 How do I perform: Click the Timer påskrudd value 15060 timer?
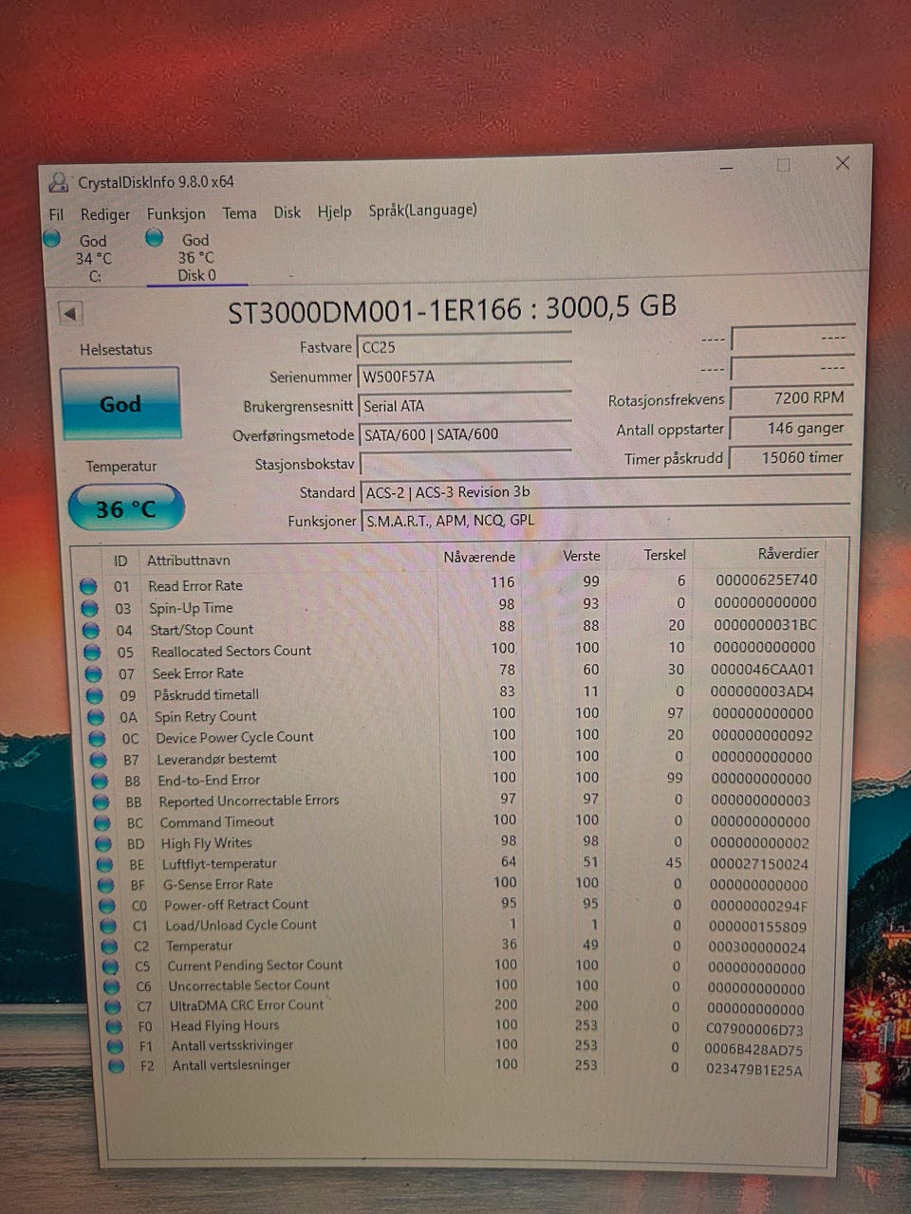pyautogui.click(x=791, y=458)
